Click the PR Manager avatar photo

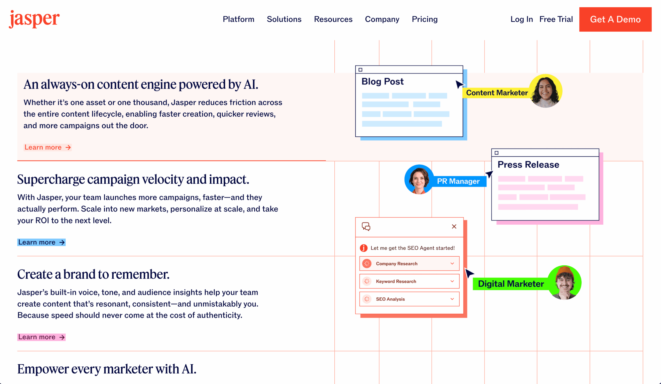(x=419, y=179)
